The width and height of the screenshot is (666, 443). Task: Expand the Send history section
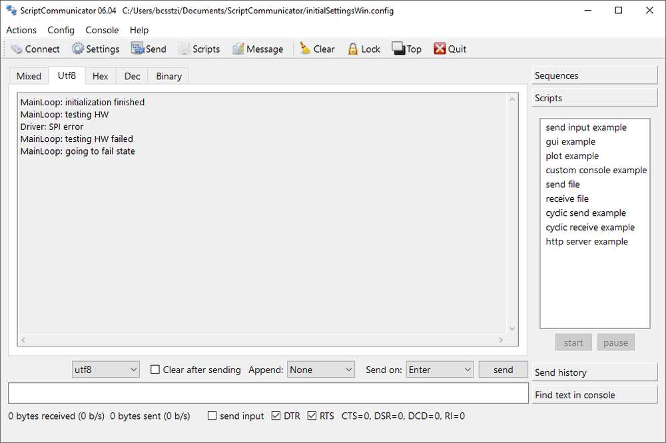coord(594,372)
